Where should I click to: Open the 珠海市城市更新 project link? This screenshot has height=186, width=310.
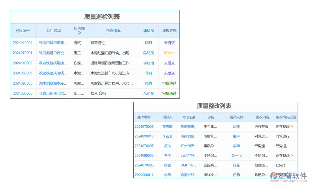pos(53,43)
